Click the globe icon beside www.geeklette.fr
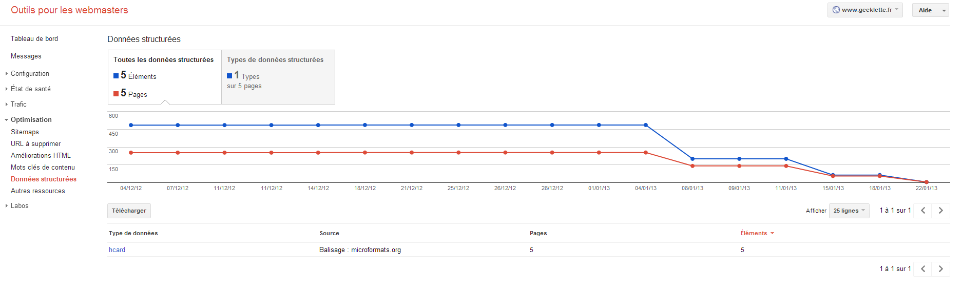This screenshot has width=962, height=290. 836,10
